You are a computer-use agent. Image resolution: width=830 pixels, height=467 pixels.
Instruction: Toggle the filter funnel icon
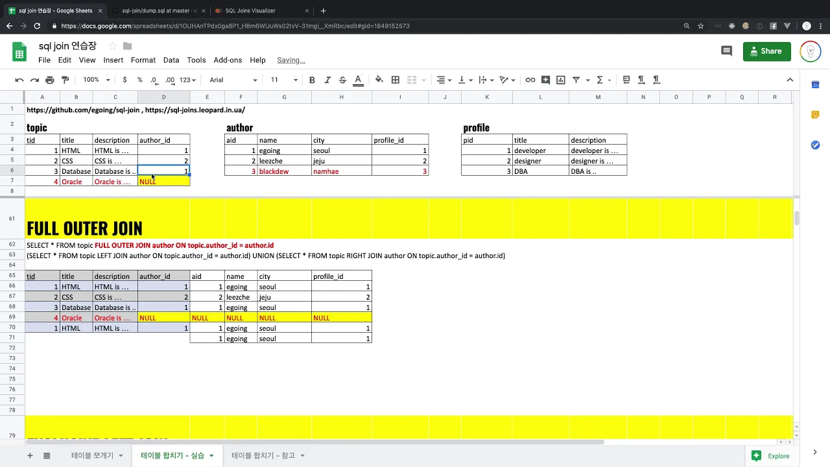[x=576, y=80]
